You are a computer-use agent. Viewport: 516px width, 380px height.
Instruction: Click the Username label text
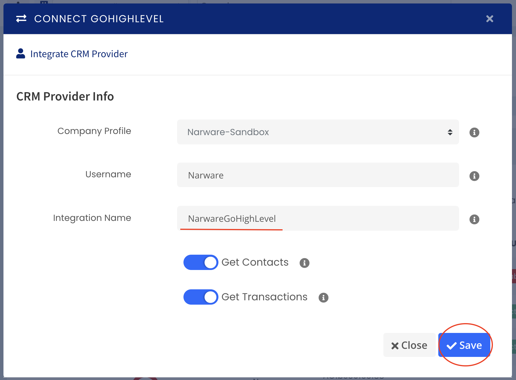108,174
